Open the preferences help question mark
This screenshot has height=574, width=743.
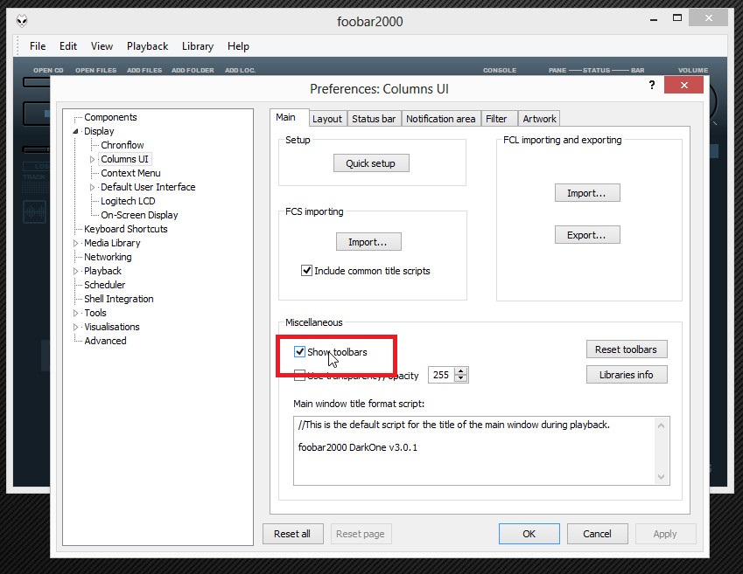652,85
